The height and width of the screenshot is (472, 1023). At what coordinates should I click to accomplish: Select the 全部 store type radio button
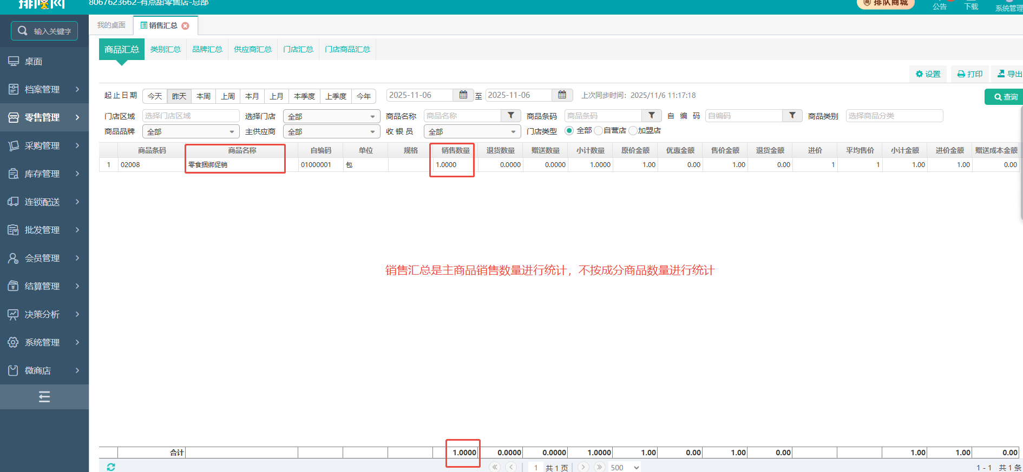click(569, 131)
